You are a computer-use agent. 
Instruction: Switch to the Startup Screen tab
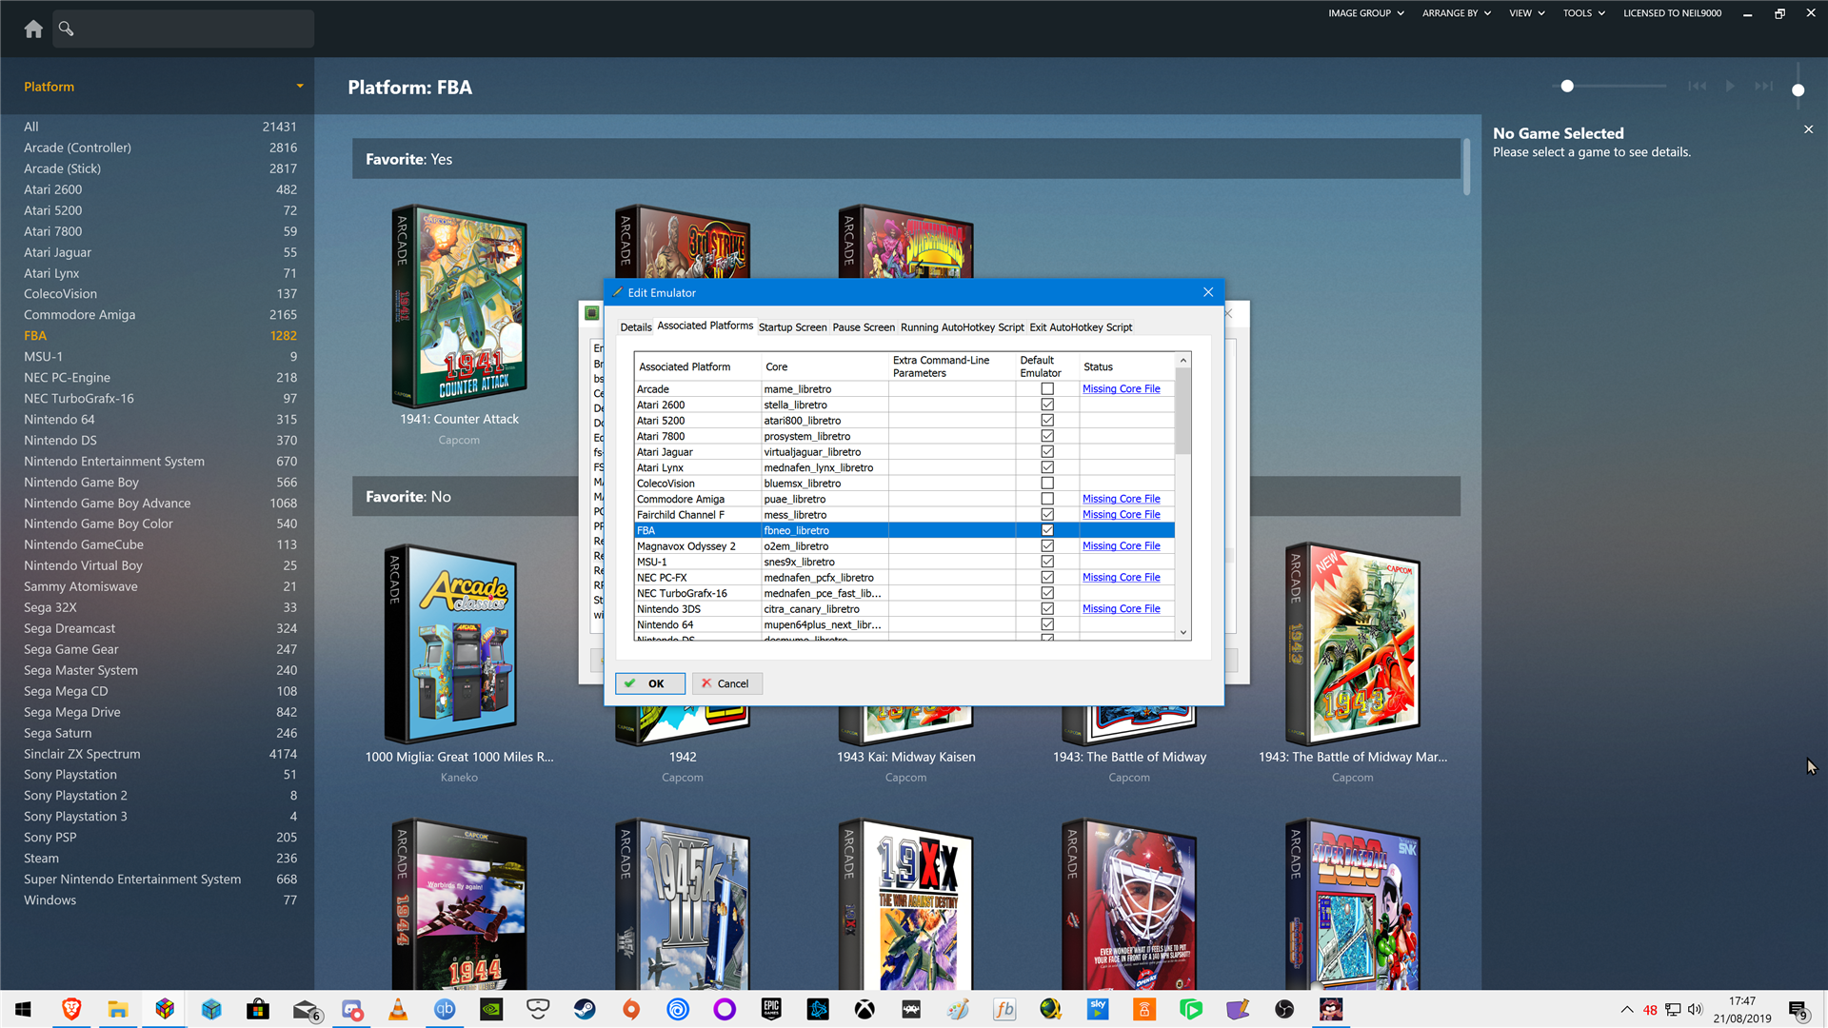click(x=792, y=327)
